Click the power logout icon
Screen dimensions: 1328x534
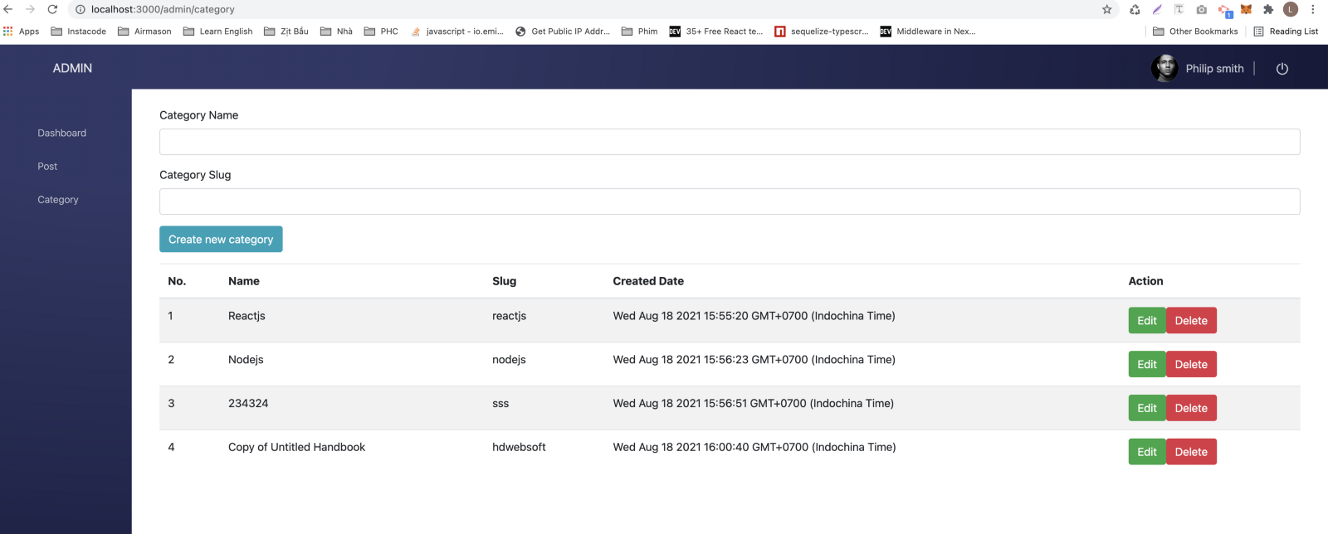(1282, 69)
